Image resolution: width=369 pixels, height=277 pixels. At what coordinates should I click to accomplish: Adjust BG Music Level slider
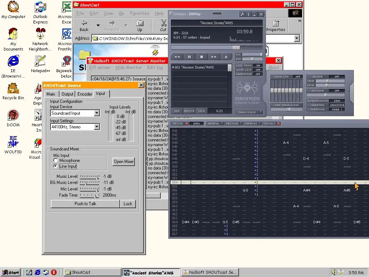coord(90,183)
